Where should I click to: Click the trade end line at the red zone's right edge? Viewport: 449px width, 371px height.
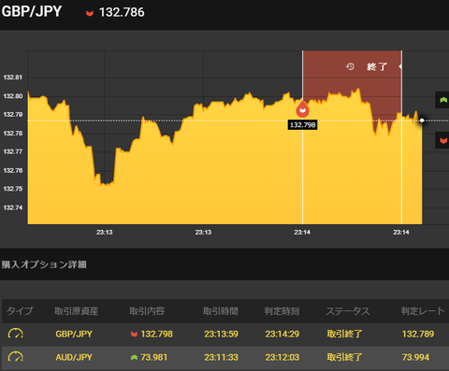tap(401, 137)
